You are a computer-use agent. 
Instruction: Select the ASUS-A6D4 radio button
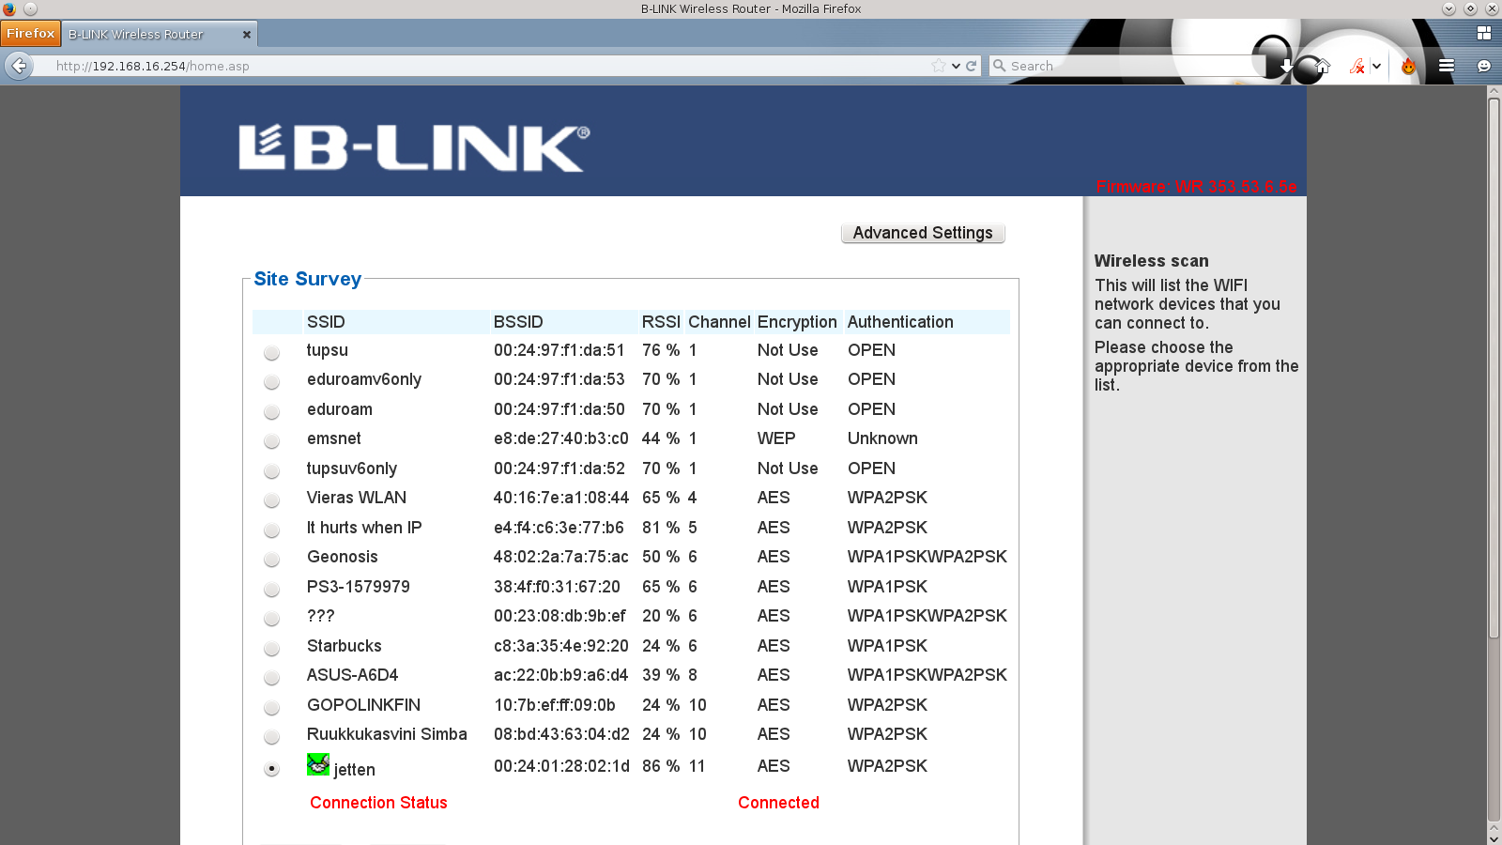[x=271, y=678]
